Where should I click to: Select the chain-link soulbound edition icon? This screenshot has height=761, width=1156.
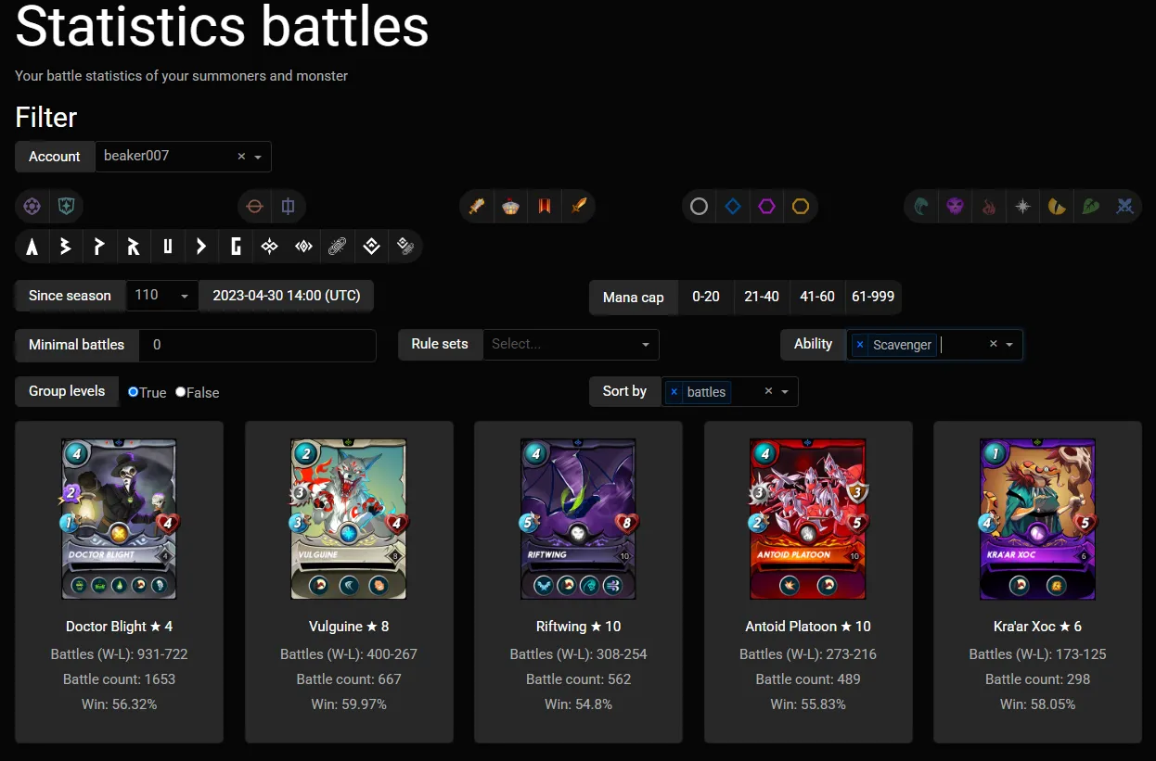coord(337,247)
